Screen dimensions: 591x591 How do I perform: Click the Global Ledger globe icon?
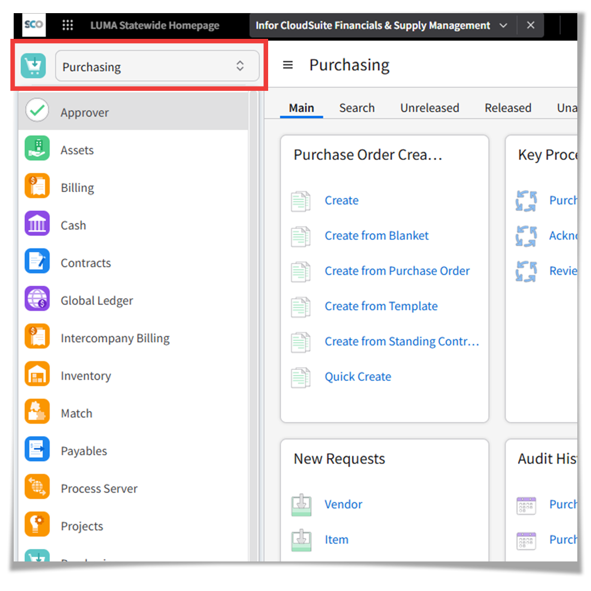point(37,299)
